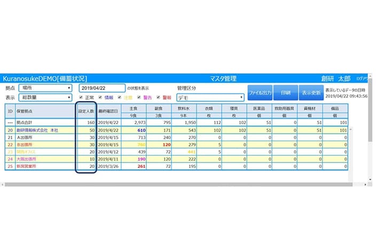
Task: Open the 管理区分 dropdown showing デモ
Action: (210, 98)
